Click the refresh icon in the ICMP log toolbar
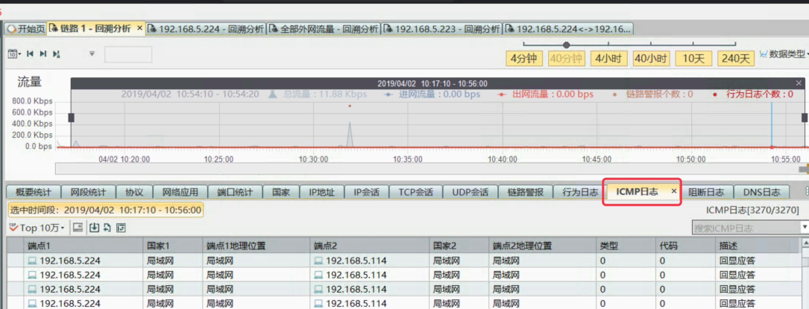The width and height of the screenshot is (809, 309). 107,227
